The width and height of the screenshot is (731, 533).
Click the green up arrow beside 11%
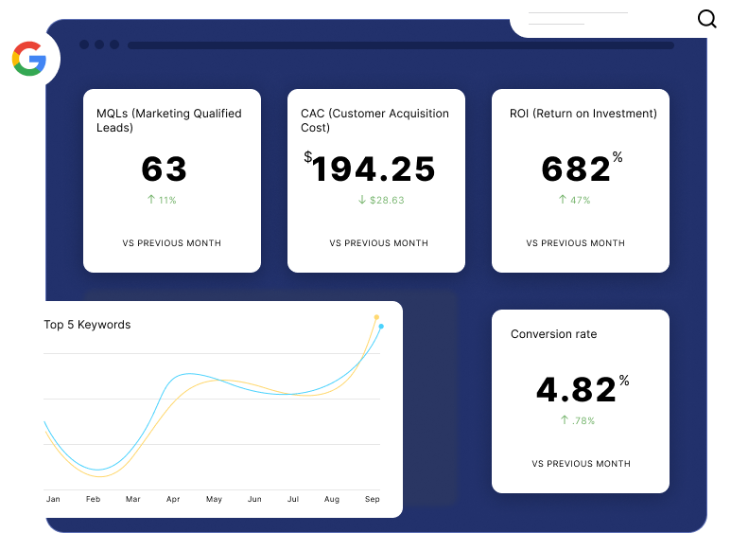(151, 200)
